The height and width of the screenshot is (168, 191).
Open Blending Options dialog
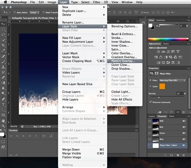tap(125, 26)
